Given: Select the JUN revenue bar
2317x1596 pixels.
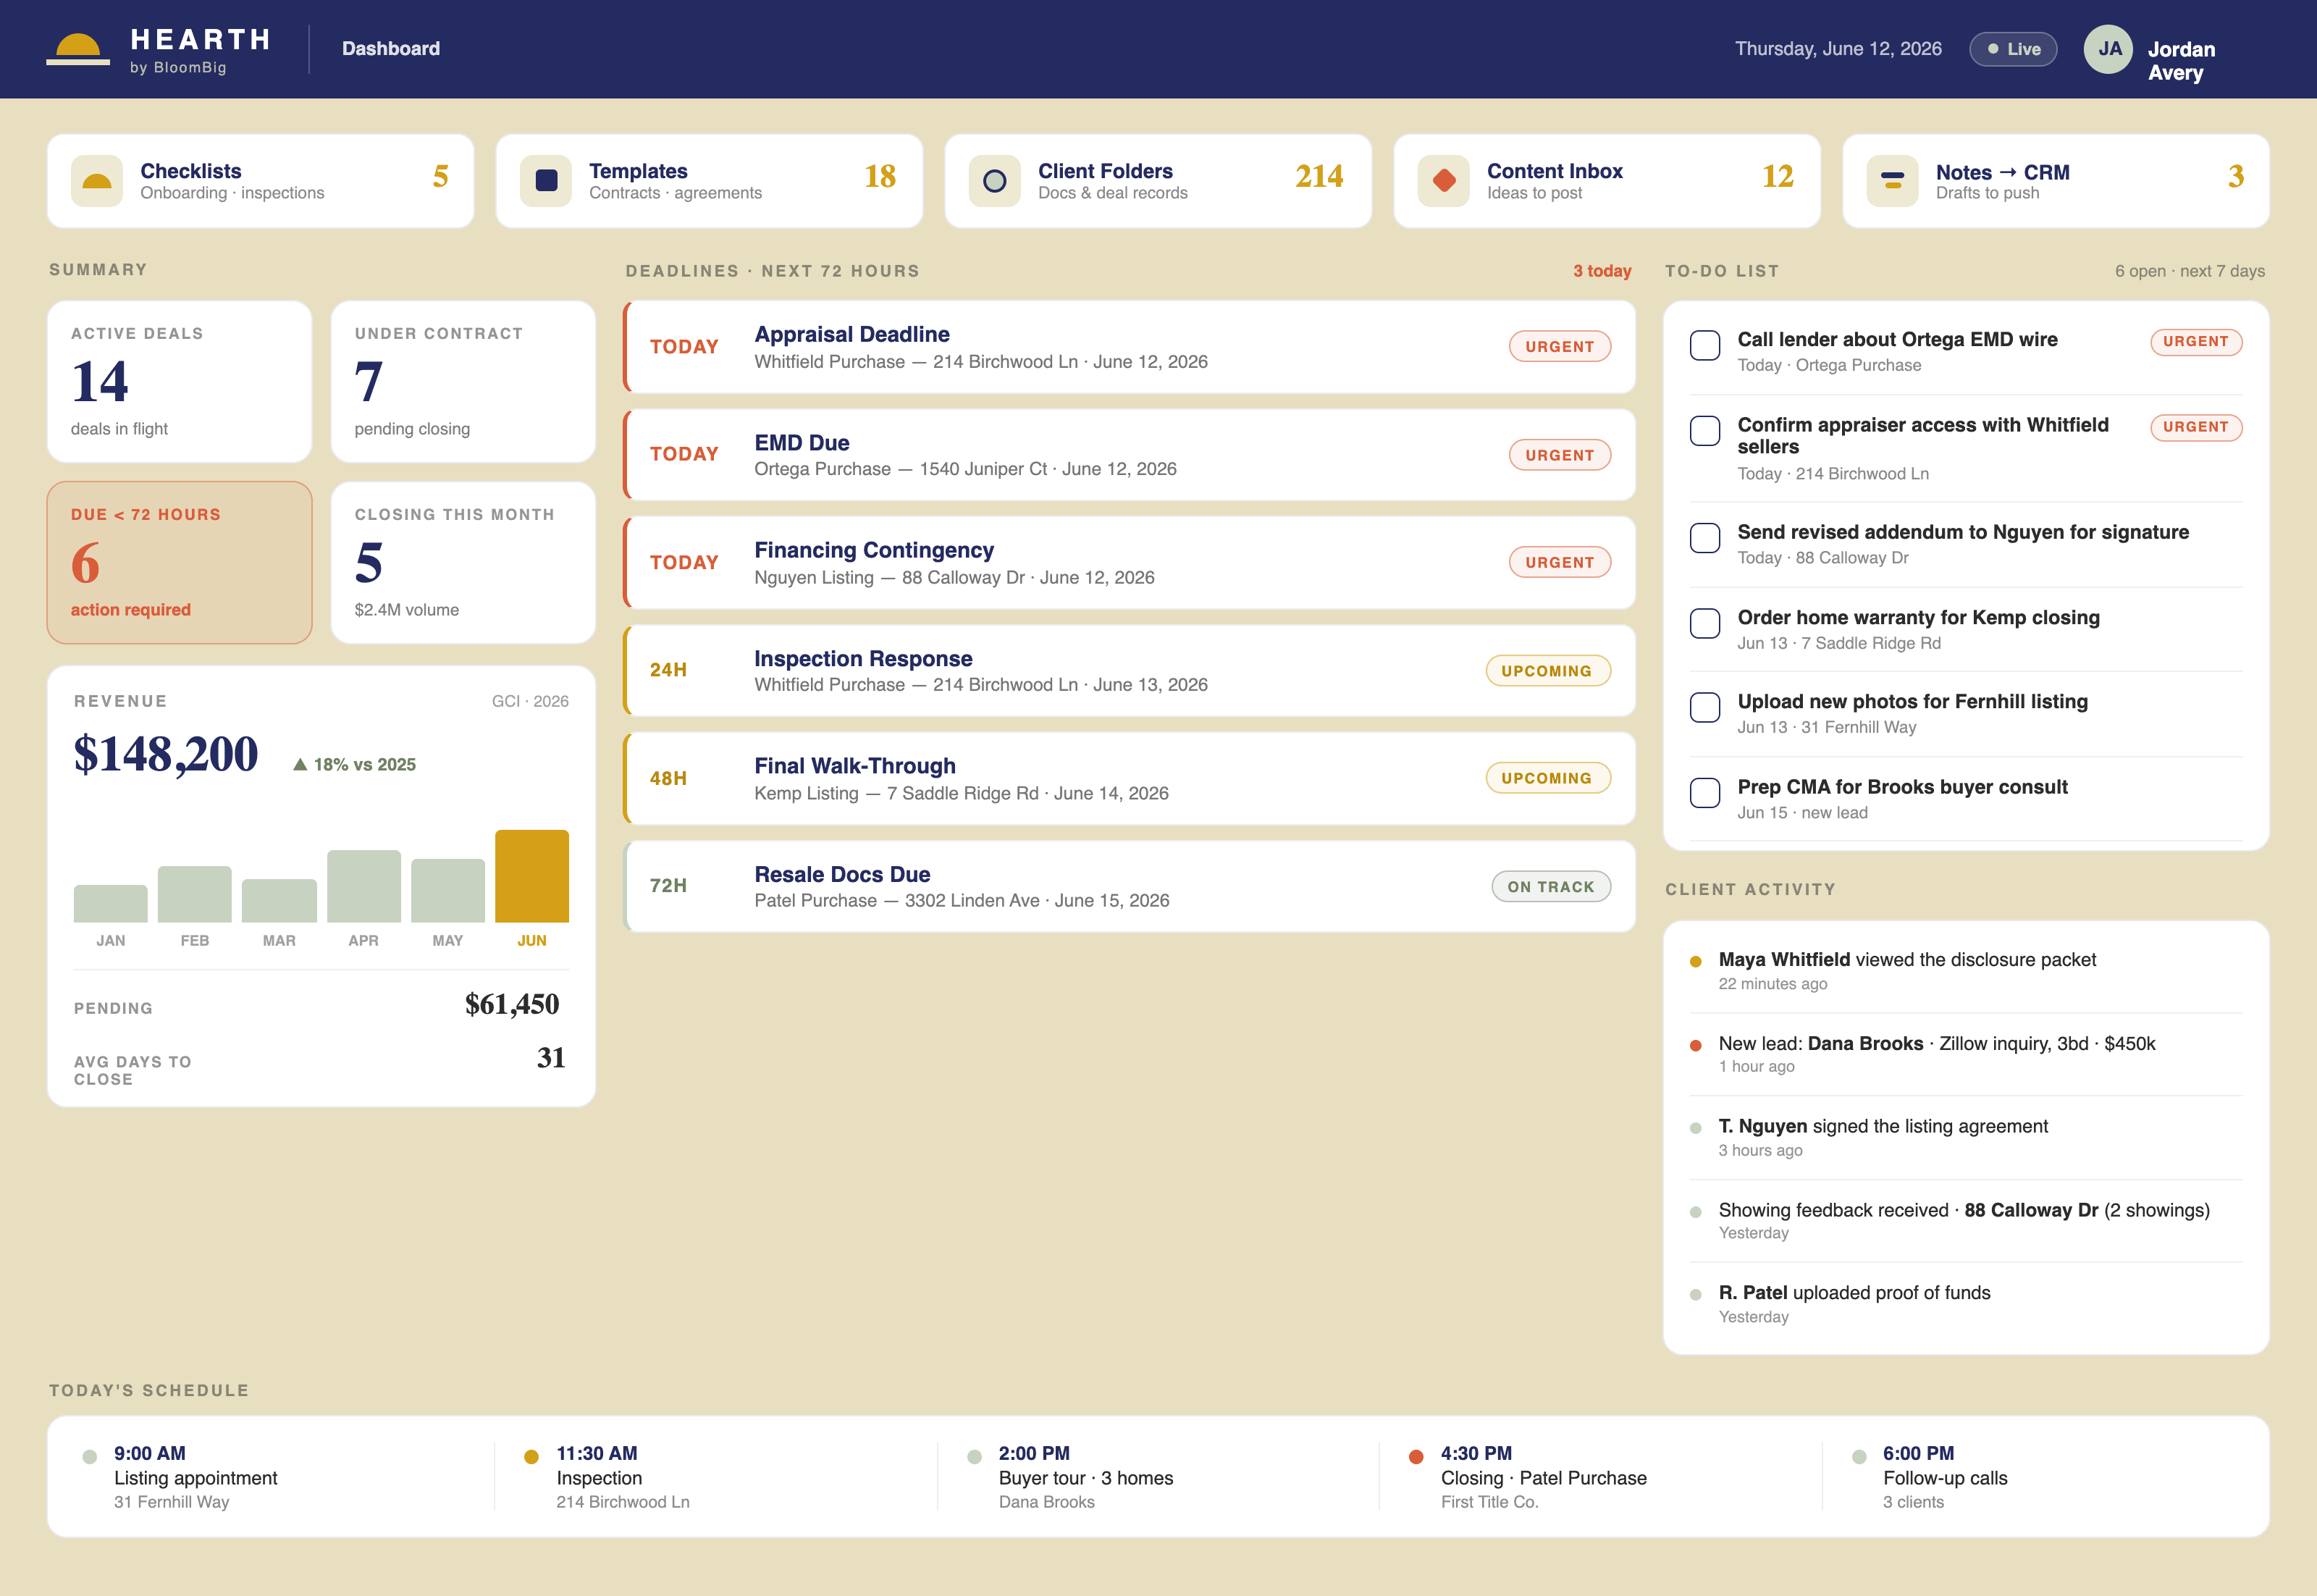Looking at the screenshot, I should (532, 876).
